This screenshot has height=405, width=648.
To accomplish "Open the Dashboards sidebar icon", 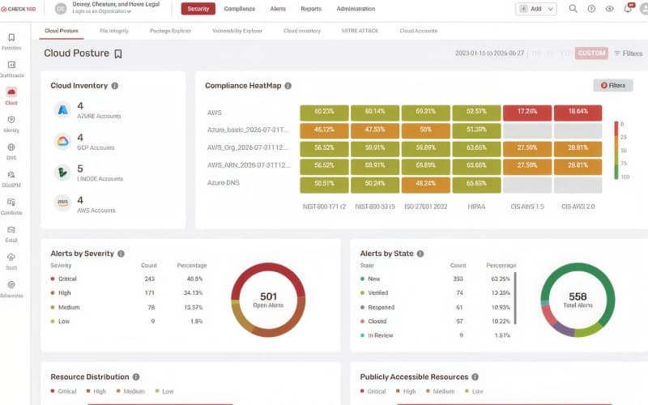I will click(x=11, y=65).
